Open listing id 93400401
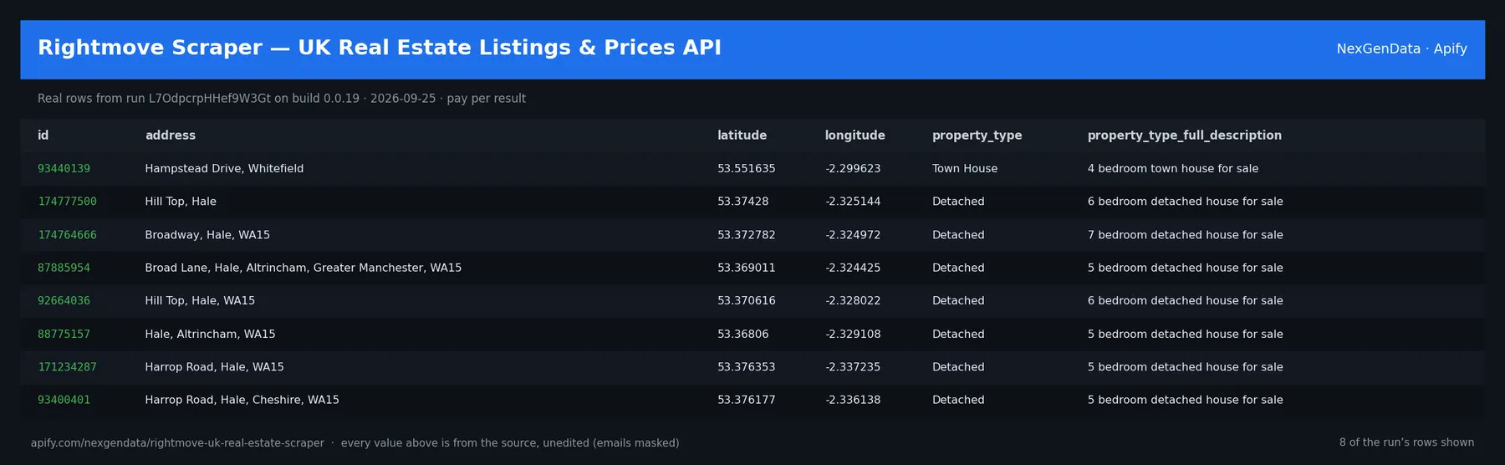The width and height of the screenshot is (1505, 465). [64, 401]
